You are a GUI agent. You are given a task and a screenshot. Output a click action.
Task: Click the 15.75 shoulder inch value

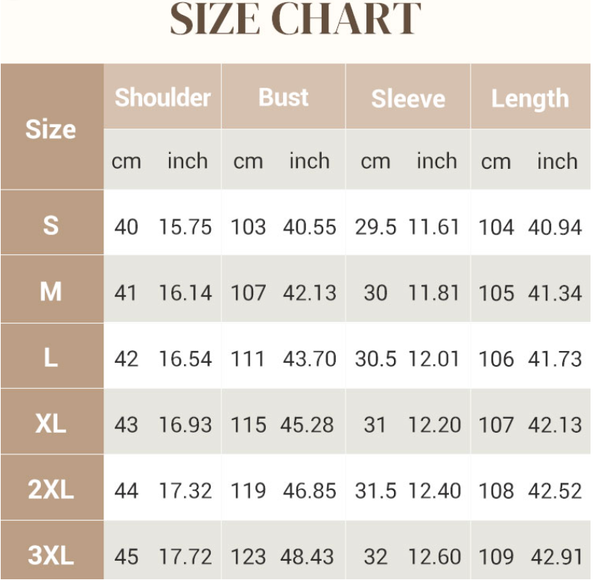pyautogui.click(x=185, y=227)
